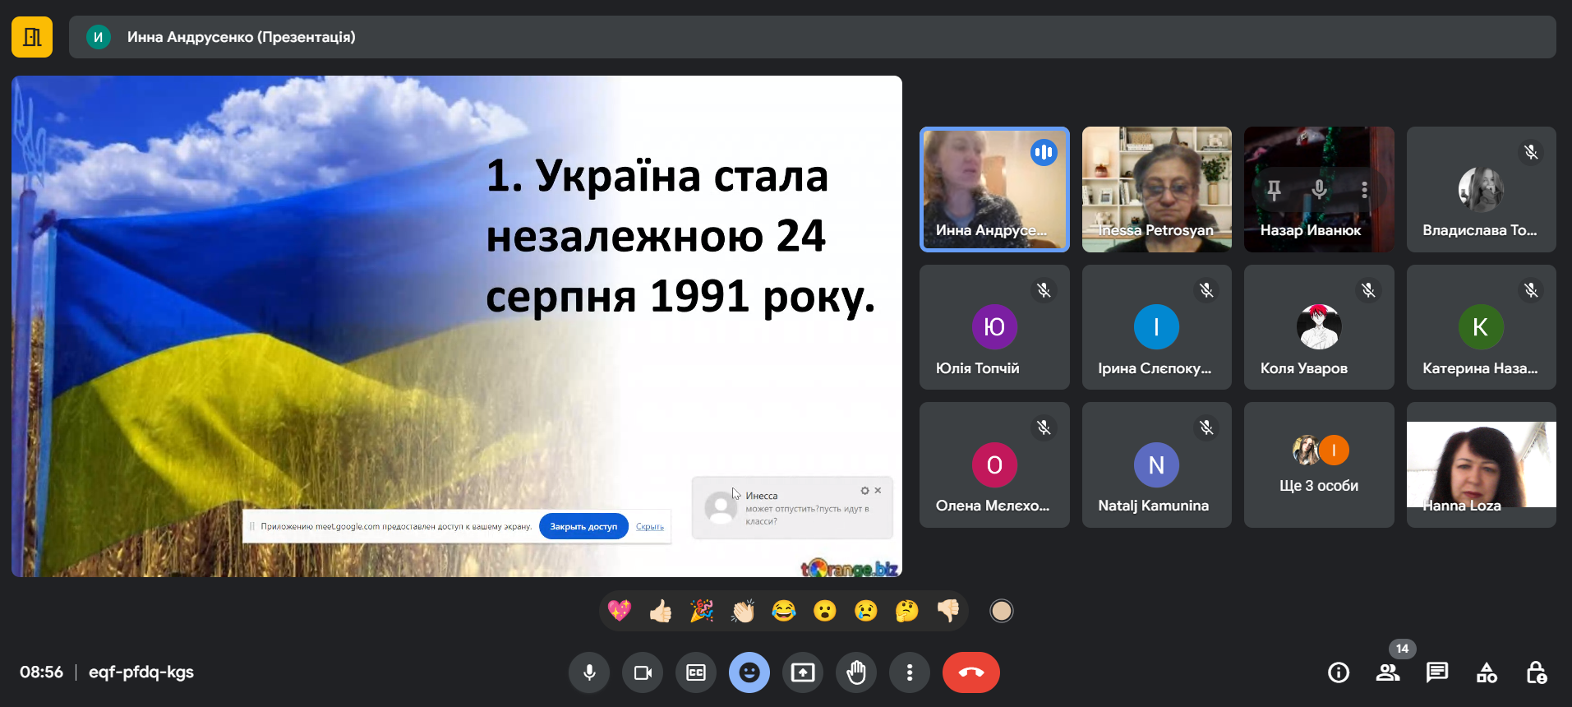
Task: Turn the camera on or off
Action: [x=643, y=672]
